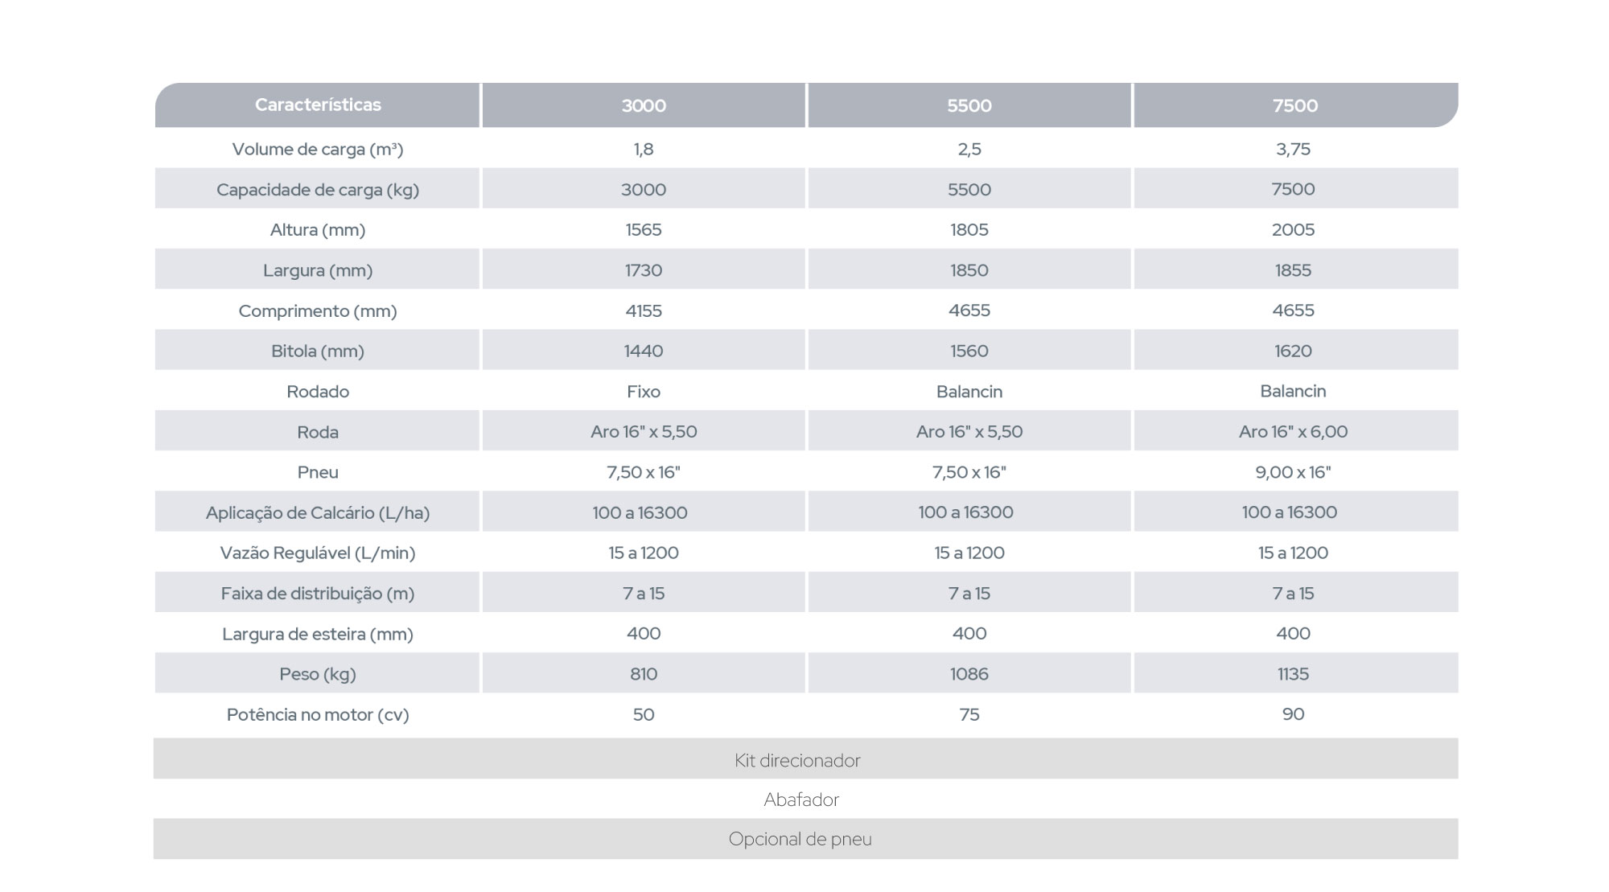The width and height of the screenshot is (1609, 892).
Task: Click the Volume de carga (m³) label
Action: 318,149
